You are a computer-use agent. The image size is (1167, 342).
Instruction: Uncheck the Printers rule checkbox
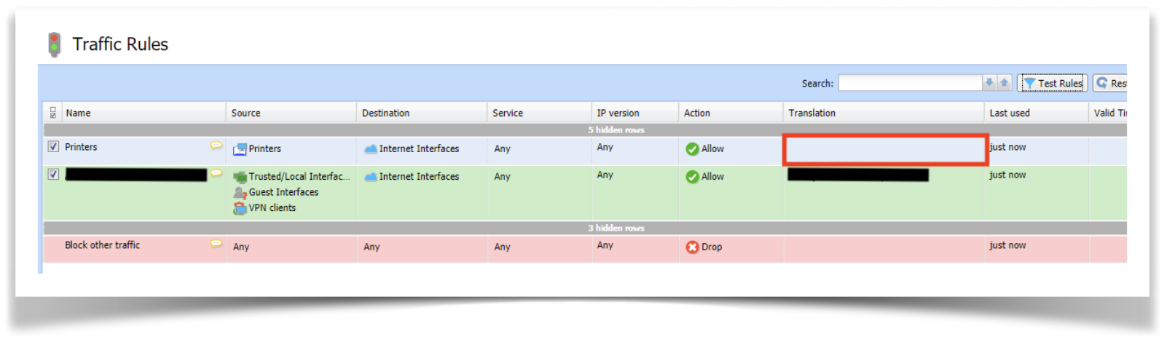53,146
